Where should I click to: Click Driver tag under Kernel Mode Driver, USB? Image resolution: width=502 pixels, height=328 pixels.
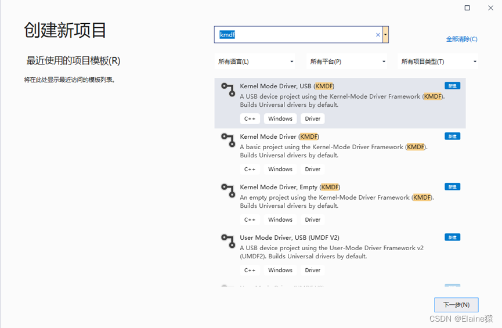[312, 118]
